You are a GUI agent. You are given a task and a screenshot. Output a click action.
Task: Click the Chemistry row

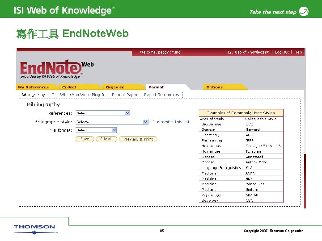point(241,135)
